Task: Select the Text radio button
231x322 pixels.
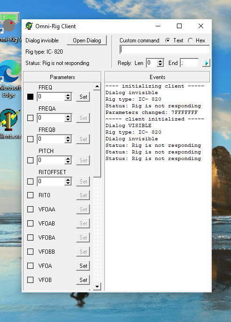Action: (x=167, y=40)
